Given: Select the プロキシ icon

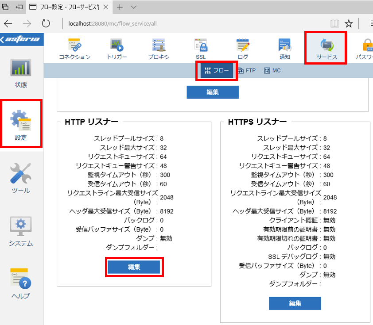Looking at the screenshot, I should [x=159, y=49].
